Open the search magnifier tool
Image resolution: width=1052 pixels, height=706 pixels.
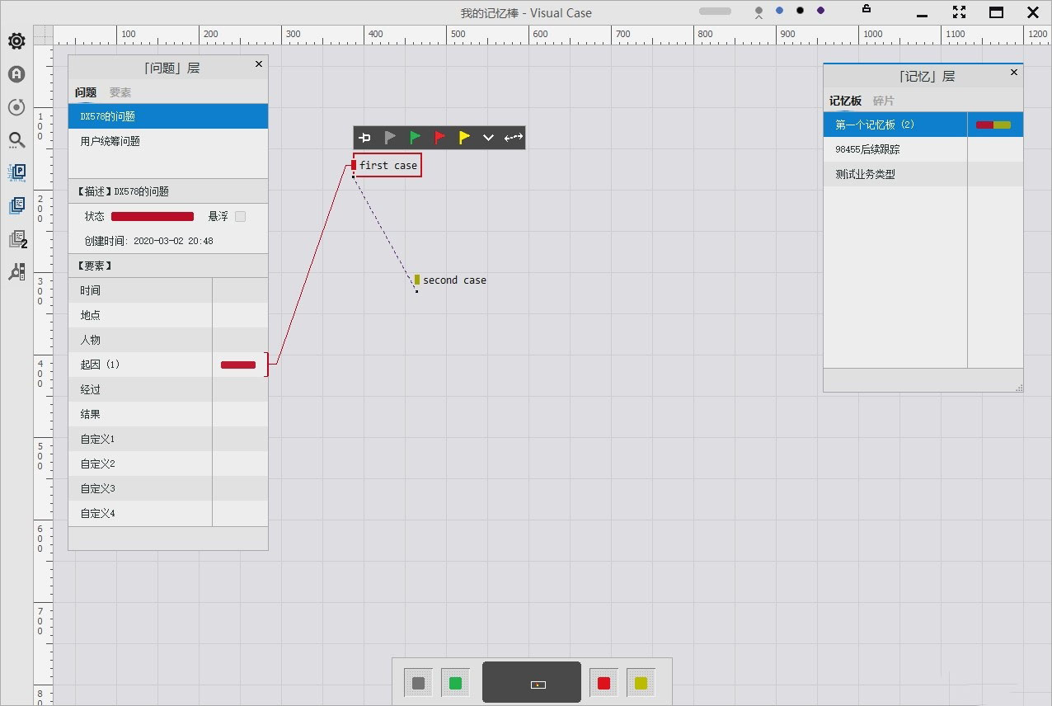point(16,140)
